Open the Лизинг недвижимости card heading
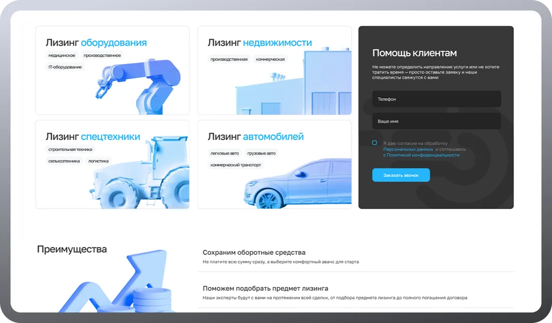The height and width of the screenshot is (323, 552). 260,43
